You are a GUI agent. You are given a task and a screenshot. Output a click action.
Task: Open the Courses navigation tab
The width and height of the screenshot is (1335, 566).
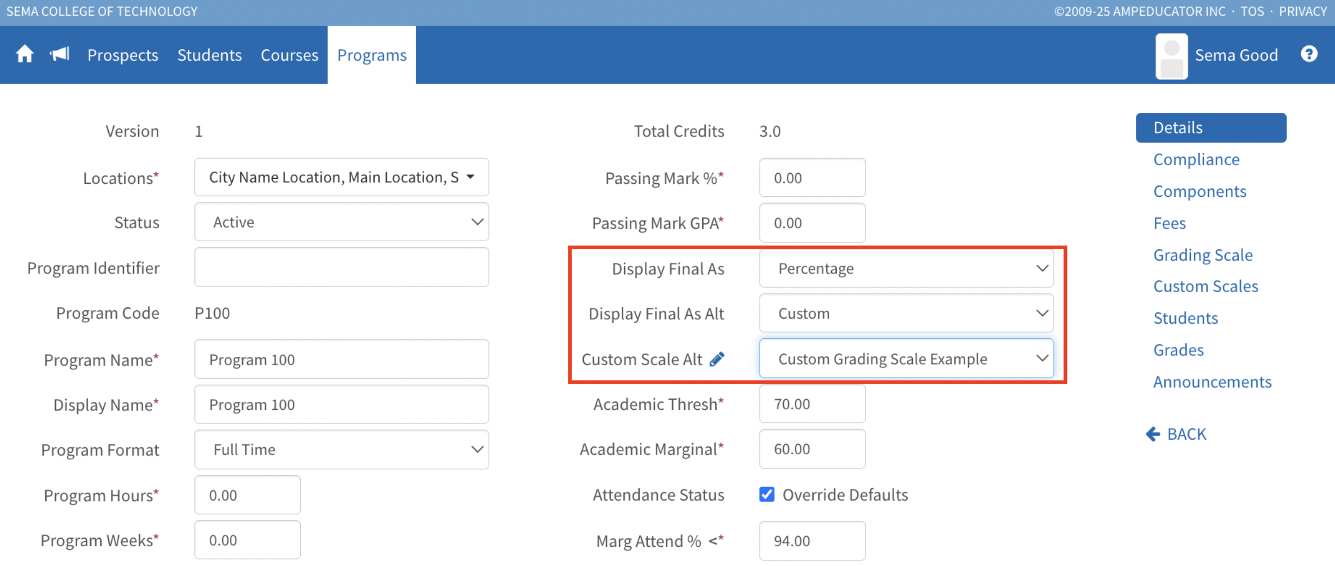tap(289, 55)
